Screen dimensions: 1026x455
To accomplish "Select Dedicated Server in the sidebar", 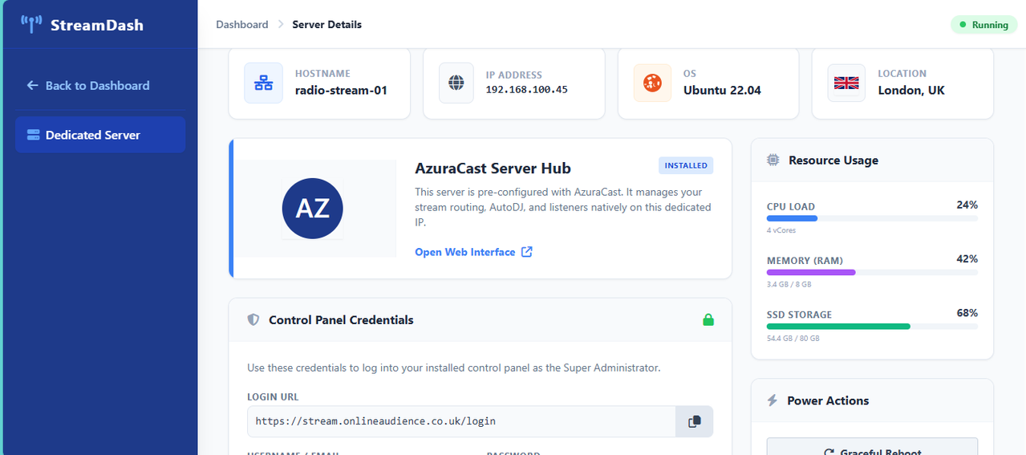I will (x=100, y=135).
